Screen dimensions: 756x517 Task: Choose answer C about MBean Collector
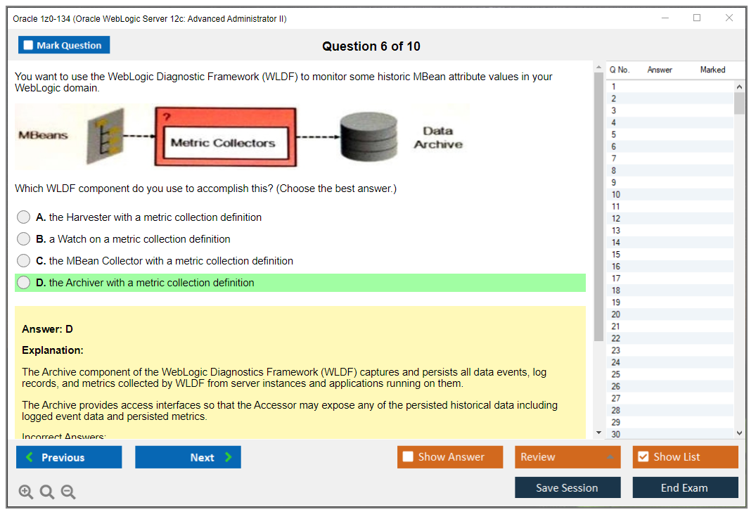[x=24, y=261]
